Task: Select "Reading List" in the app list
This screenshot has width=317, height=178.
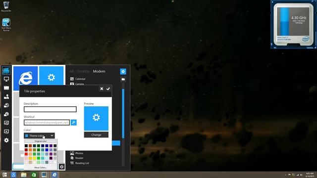Action: click(x=82, y=163)
